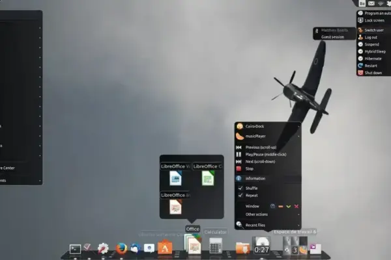The height and width of the screenshot is (260, 391).
Task: Open the orange downloads folder dock icon
Action: [242, 248]
